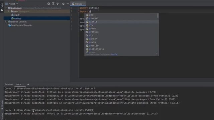This screenshot has width=214, height=120.
Task: Choose pip from completion list
Action: click(121, 35)
